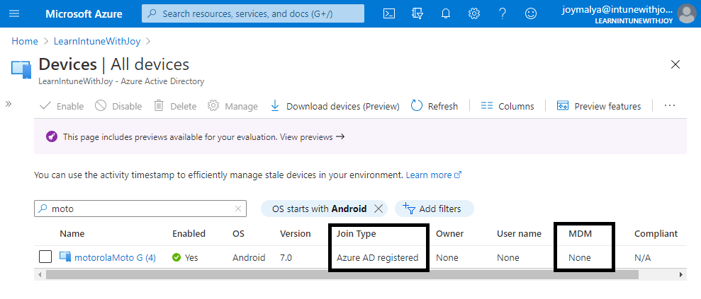The image size is (701, 299).
Task: Sort by the MDM column header
Action: click(x=580, y=233)
